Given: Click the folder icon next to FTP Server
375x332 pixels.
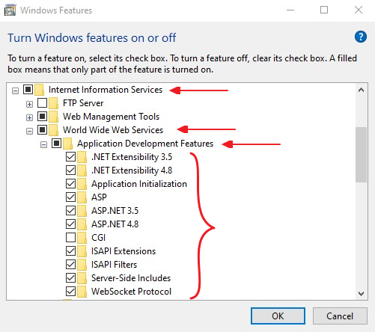Looking at the screenshot, I should pos(54,103).
